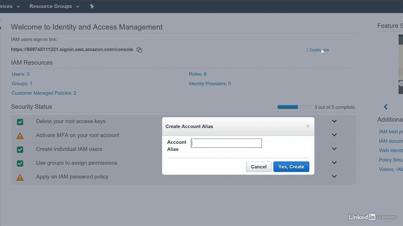Close the Create Account Alias dialog
403x226 pixels.
(x=308, y=126)
